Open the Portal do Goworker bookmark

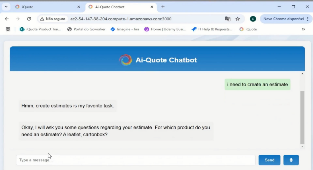[x=86, y=29]
